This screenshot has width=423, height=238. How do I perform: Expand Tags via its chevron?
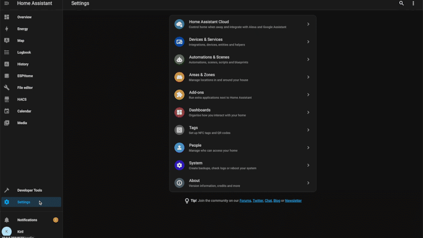point(308,130)
